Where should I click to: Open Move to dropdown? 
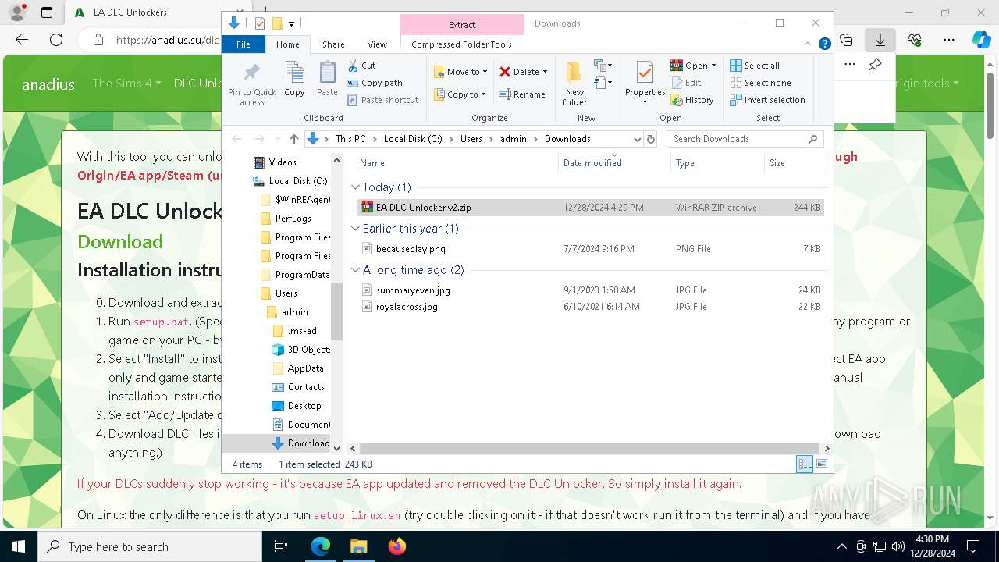point(460,72)
